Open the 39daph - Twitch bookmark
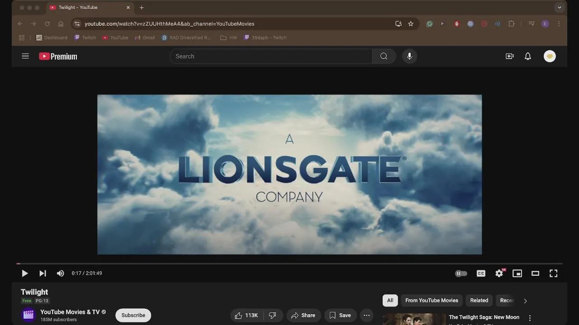This screenshot has width=579, height=325. 265,37
